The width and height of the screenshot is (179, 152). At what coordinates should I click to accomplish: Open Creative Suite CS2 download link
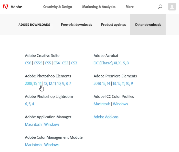74,63
